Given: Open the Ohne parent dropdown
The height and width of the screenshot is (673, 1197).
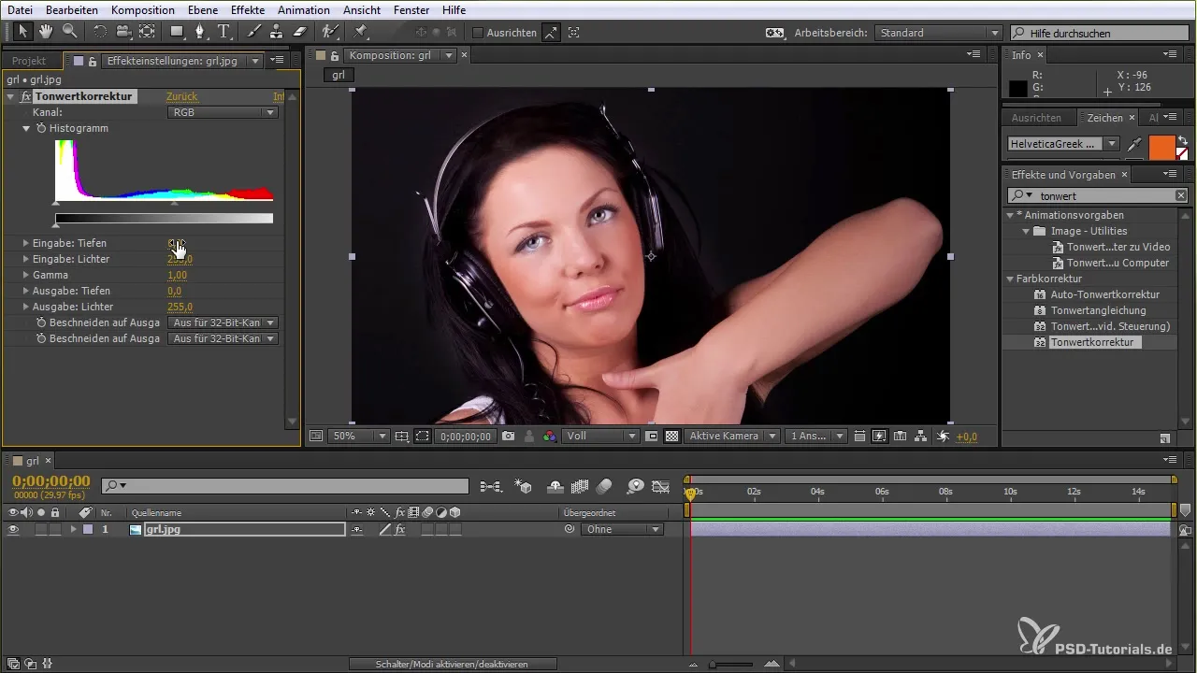Looking at the screenshot, I should point(622,529).
